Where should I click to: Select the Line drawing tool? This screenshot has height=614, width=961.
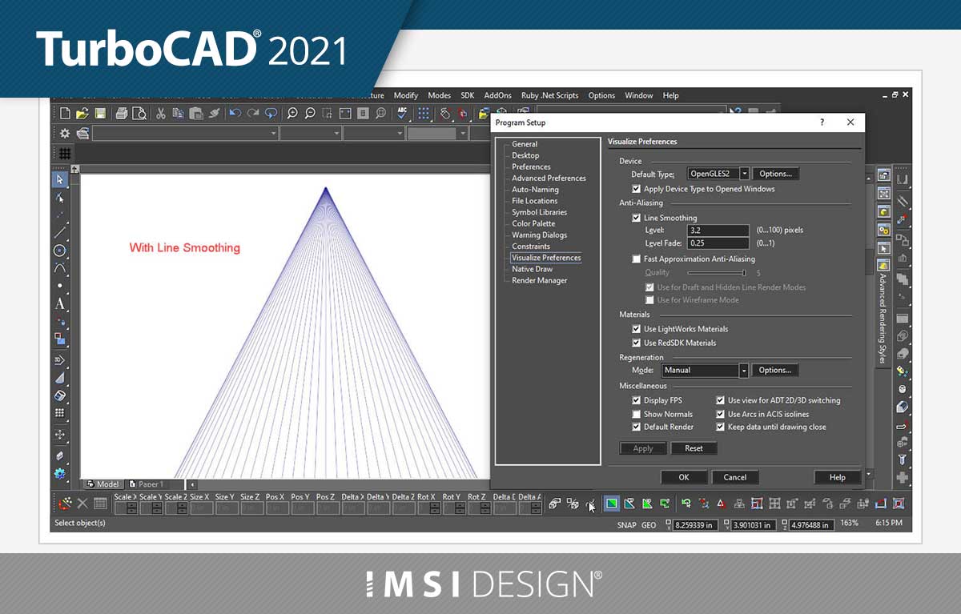pos(60,232)
